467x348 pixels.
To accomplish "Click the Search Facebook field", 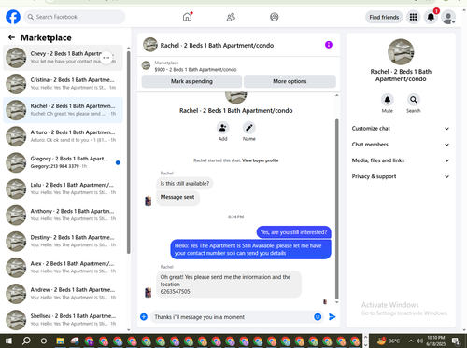I will [75, 17].
